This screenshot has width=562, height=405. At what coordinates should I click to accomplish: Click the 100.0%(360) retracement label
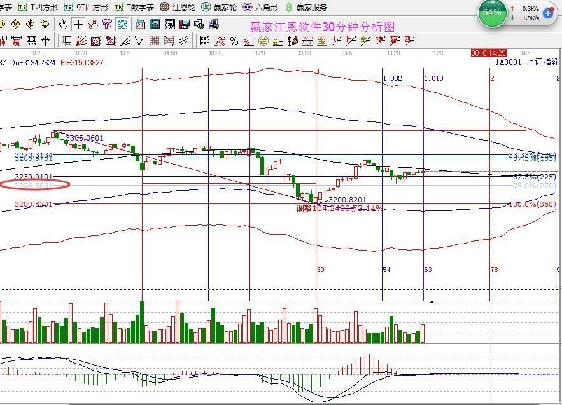pyautogui.click(x=532, y=204)
